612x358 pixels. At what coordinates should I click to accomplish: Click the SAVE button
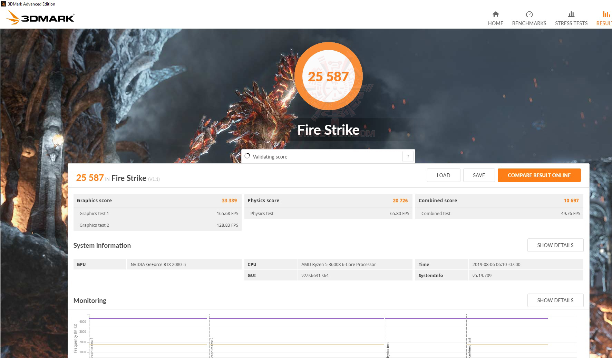(x=479, y=175)
